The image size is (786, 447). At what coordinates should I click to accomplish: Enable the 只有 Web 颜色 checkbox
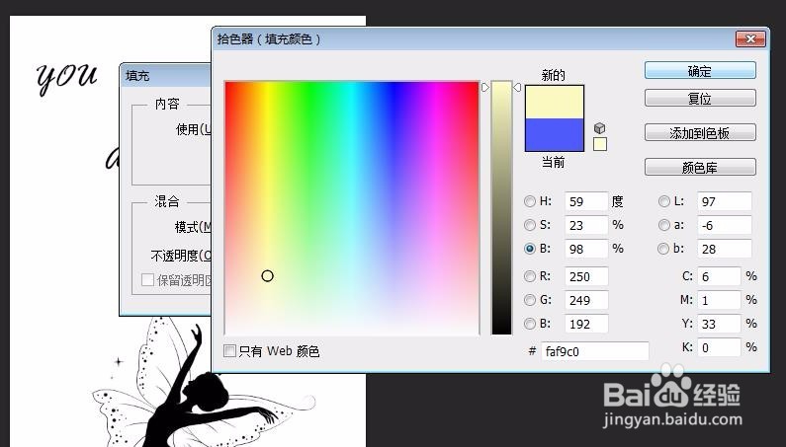pos(229,351)
